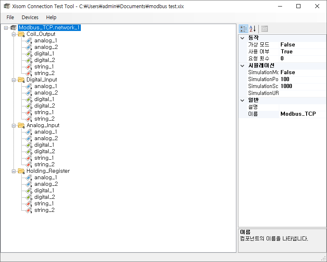Click string_1 tag icon under Coil_Output
The image size is (327, 262).
click(x=29, y=67)
